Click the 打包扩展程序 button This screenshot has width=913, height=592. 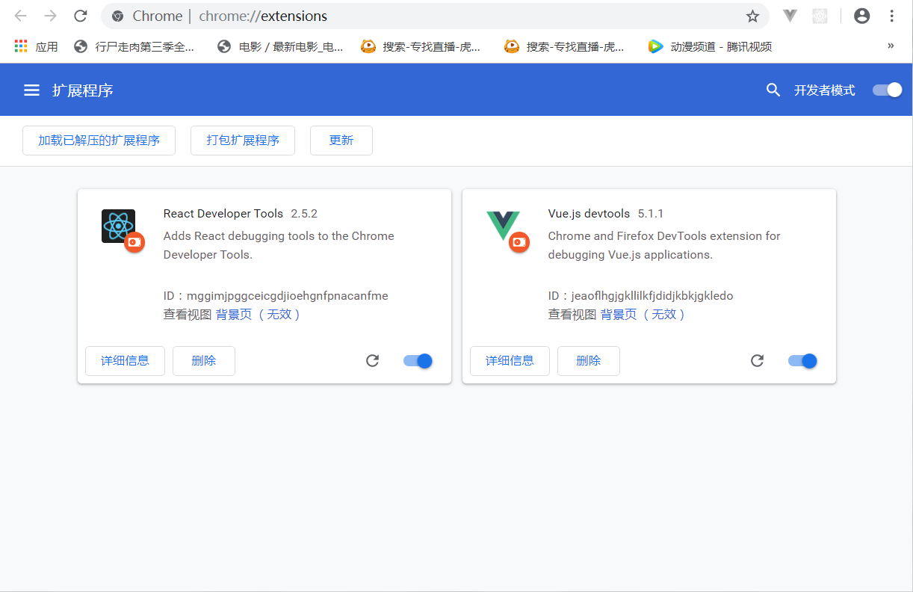pyautogui.click(x=243, y=141)
